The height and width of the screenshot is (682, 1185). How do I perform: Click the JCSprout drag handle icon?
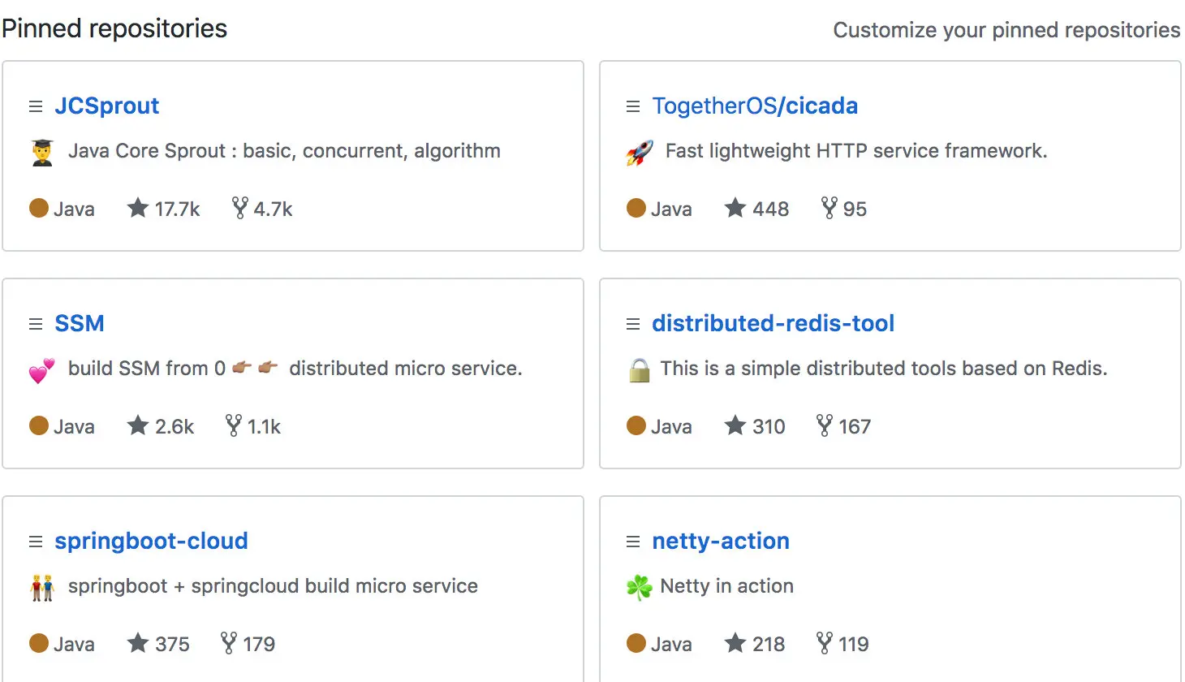36,106
